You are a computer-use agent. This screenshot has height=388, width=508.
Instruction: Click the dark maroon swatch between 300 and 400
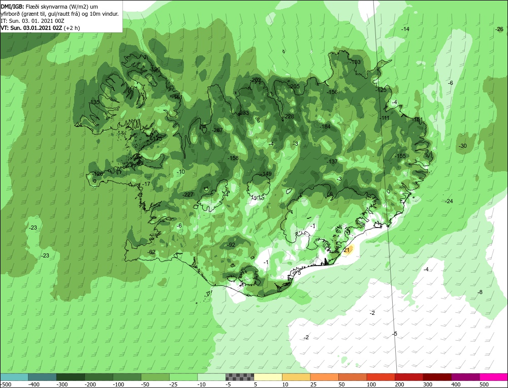click(437, 377)
